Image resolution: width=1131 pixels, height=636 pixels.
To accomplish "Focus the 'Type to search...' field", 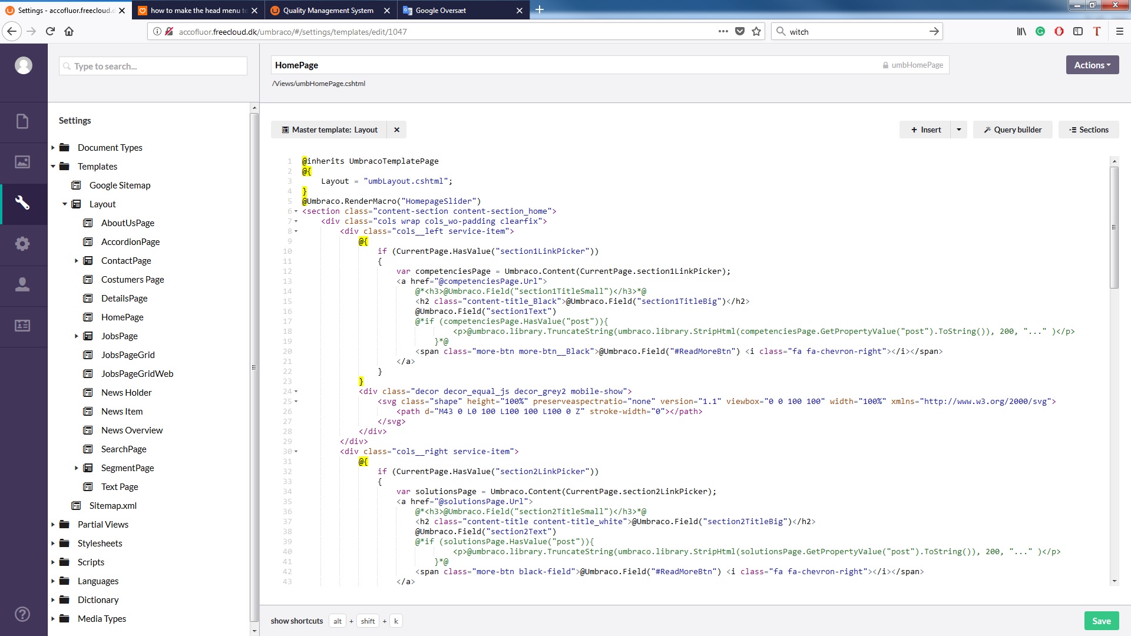I will pos(153,66).
